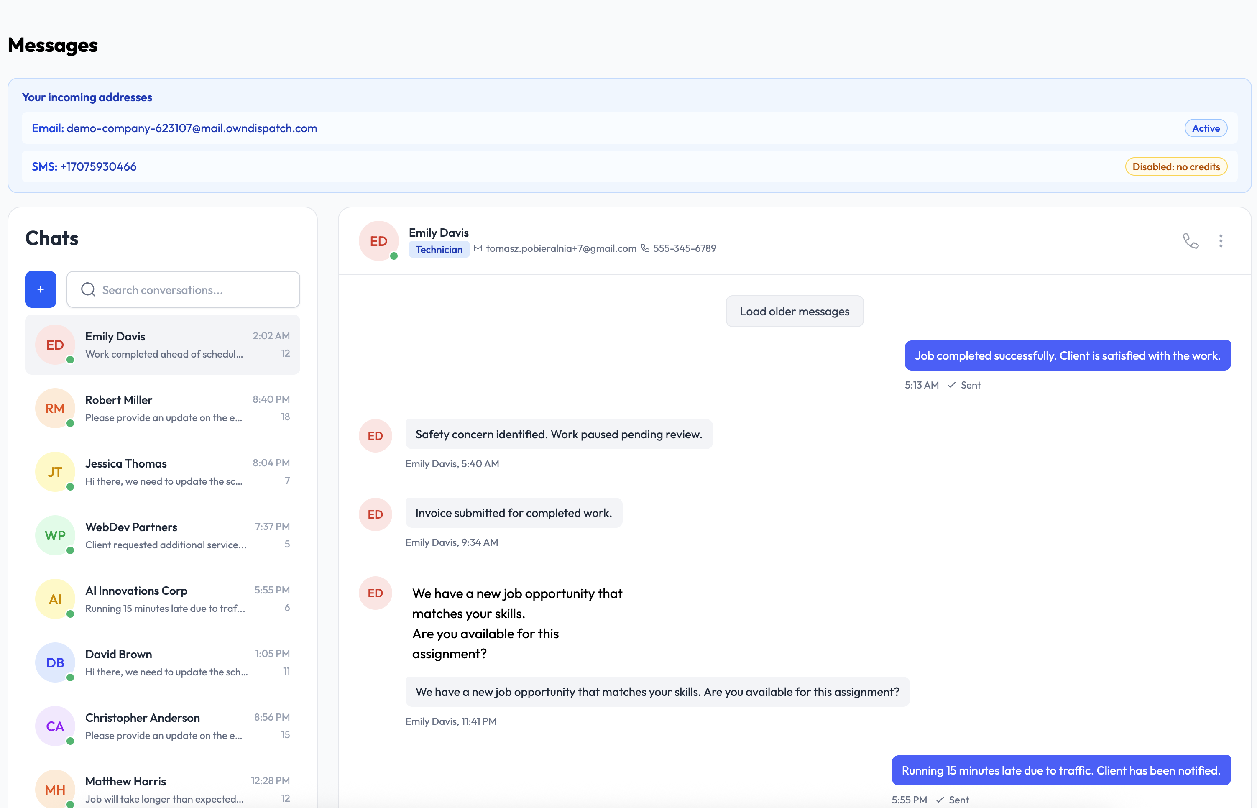Click Robert Miller's avatar in the chat list

point(54,408)
